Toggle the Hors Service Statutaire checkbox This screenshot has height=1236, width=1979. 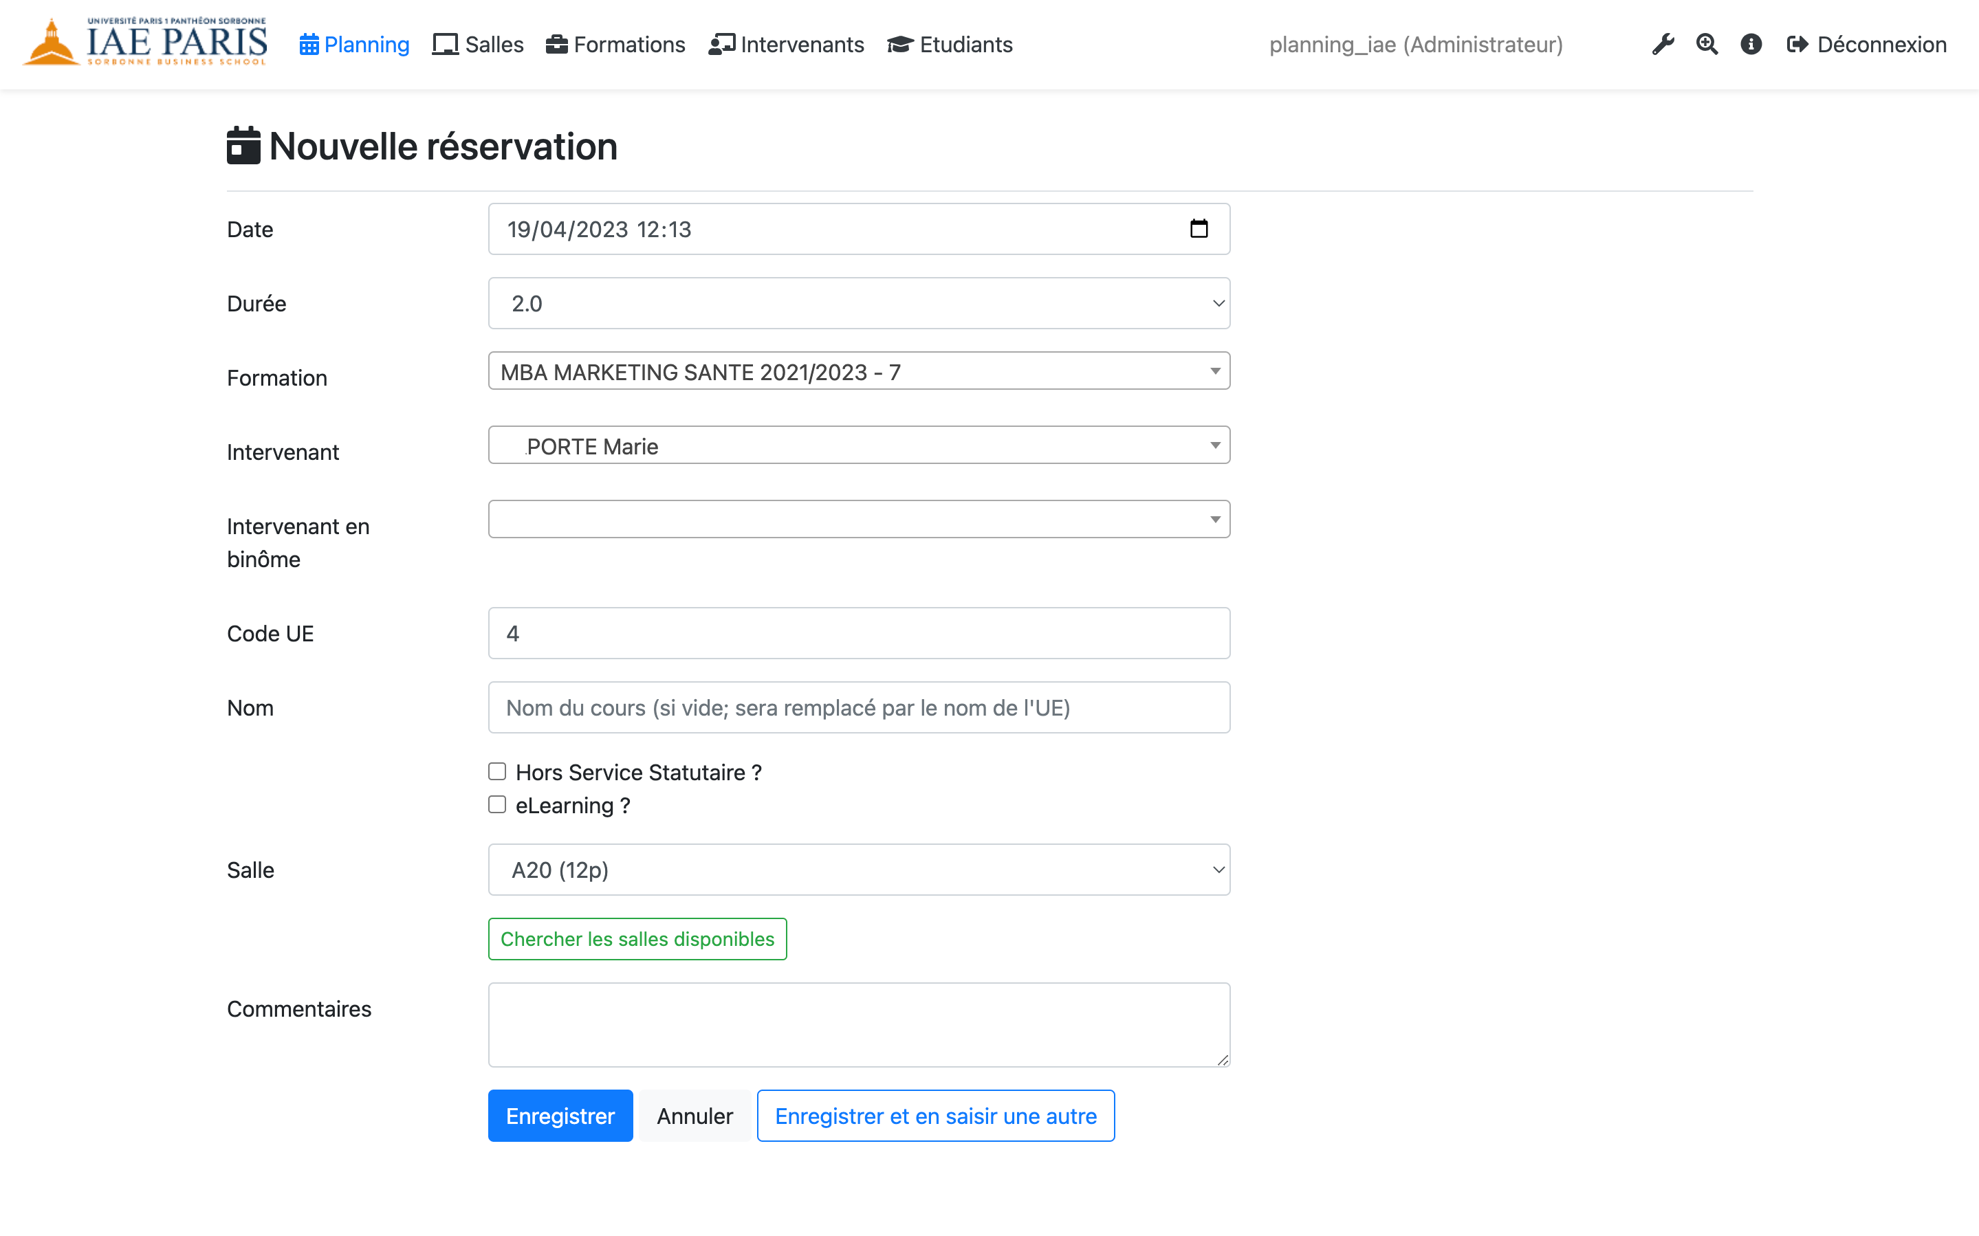tap(500, 772)
